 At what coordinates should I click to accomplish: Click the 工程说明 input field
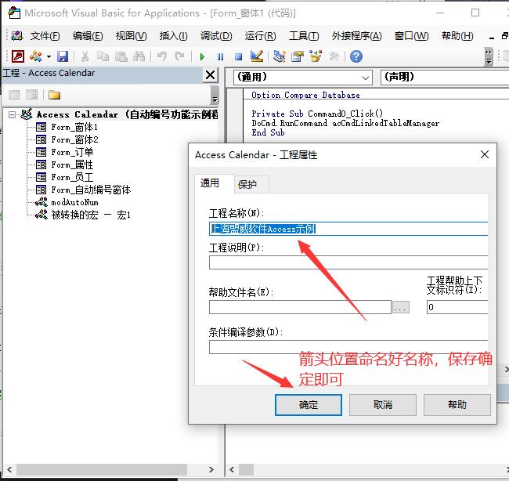pos(348,262)
